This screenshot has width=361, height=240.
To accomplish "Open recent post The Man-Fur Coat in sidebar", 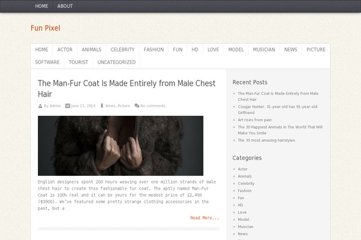I will pyautogui.click(x=278, y=97).
